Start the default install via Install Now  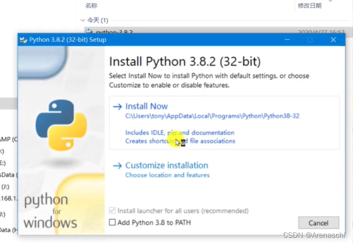147,106
